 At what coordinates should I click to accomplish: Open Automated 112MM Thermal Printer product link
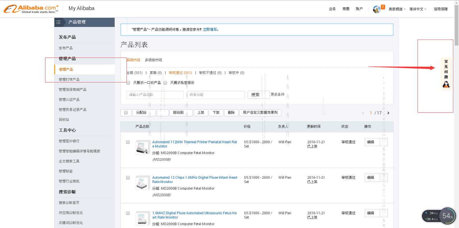click(195, 144)
